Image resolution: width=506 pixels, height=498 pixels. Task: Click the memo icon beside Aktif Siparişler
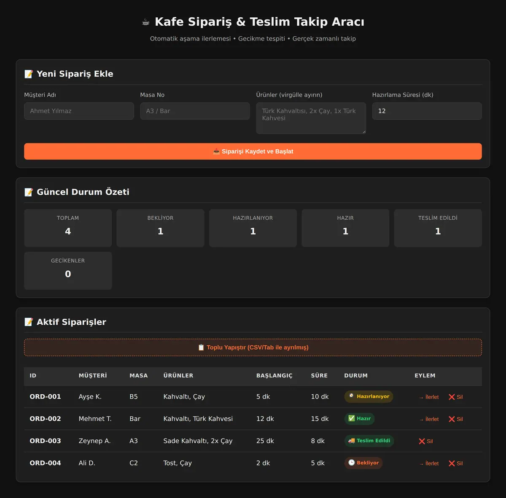point(29,322)
